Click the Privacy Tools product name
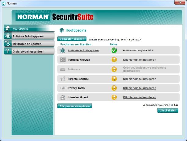 click(76, 88)
